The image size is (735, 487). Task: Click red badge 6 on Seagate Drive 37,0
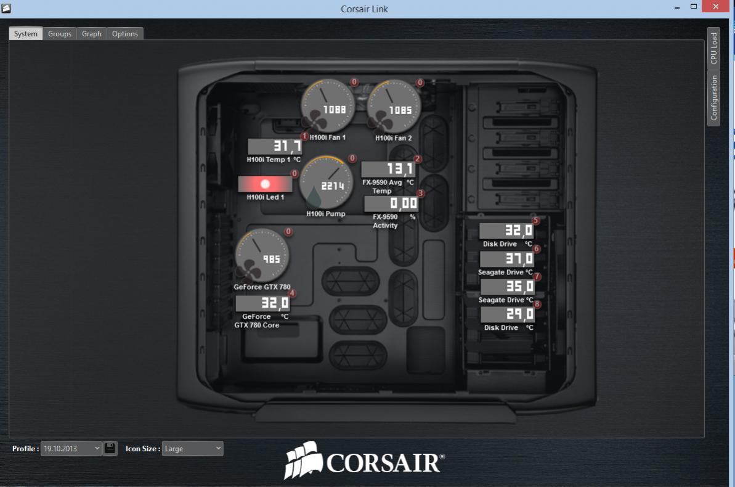click(536, 248)
